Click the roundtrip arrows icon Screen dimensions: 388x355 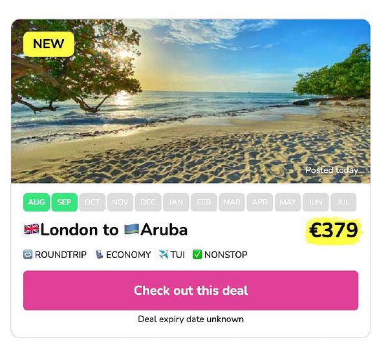tap(28, 254)
